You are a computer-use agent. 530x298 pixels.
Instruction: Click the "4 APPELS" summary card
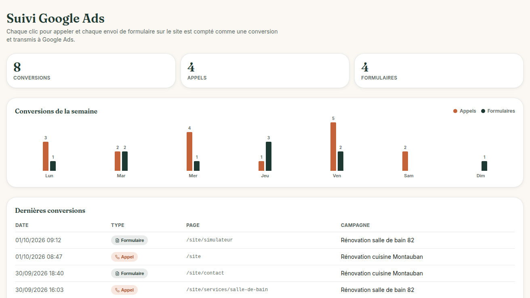point(265,71)
